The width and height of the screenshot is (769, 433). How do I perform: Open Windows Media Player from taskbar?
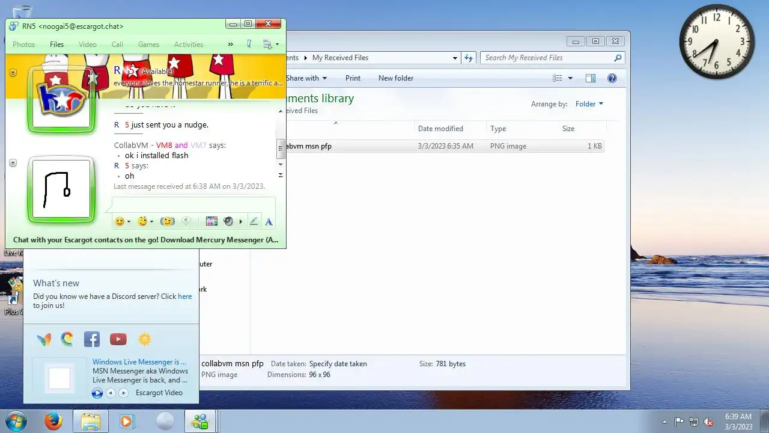(x=126, y=421)
